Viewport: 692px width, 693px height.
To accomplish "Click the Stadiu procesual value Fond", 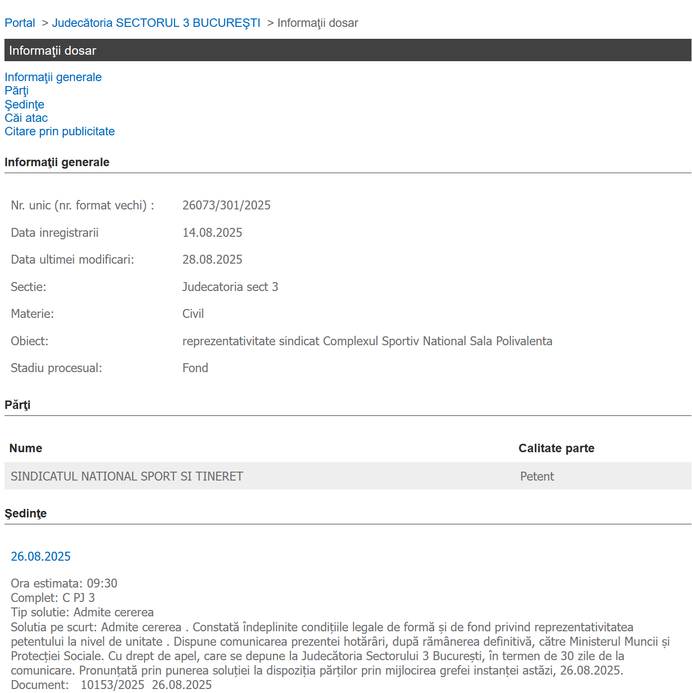I will pyautogui.click(x=195, y=368).
